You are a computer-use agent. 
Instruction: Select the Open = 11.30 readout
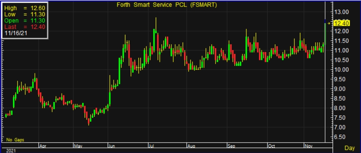click(25, 21)
